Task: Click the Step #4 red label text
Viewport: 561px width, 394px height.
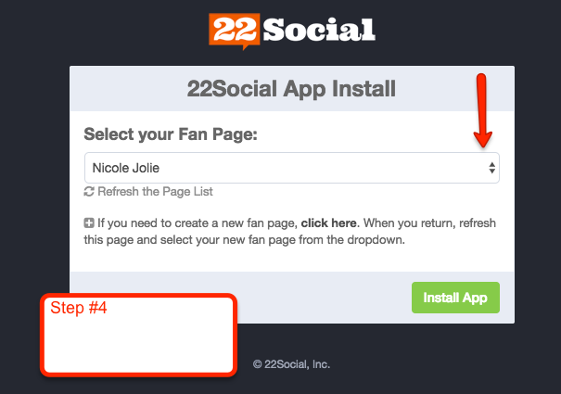Action: point(78,308)
